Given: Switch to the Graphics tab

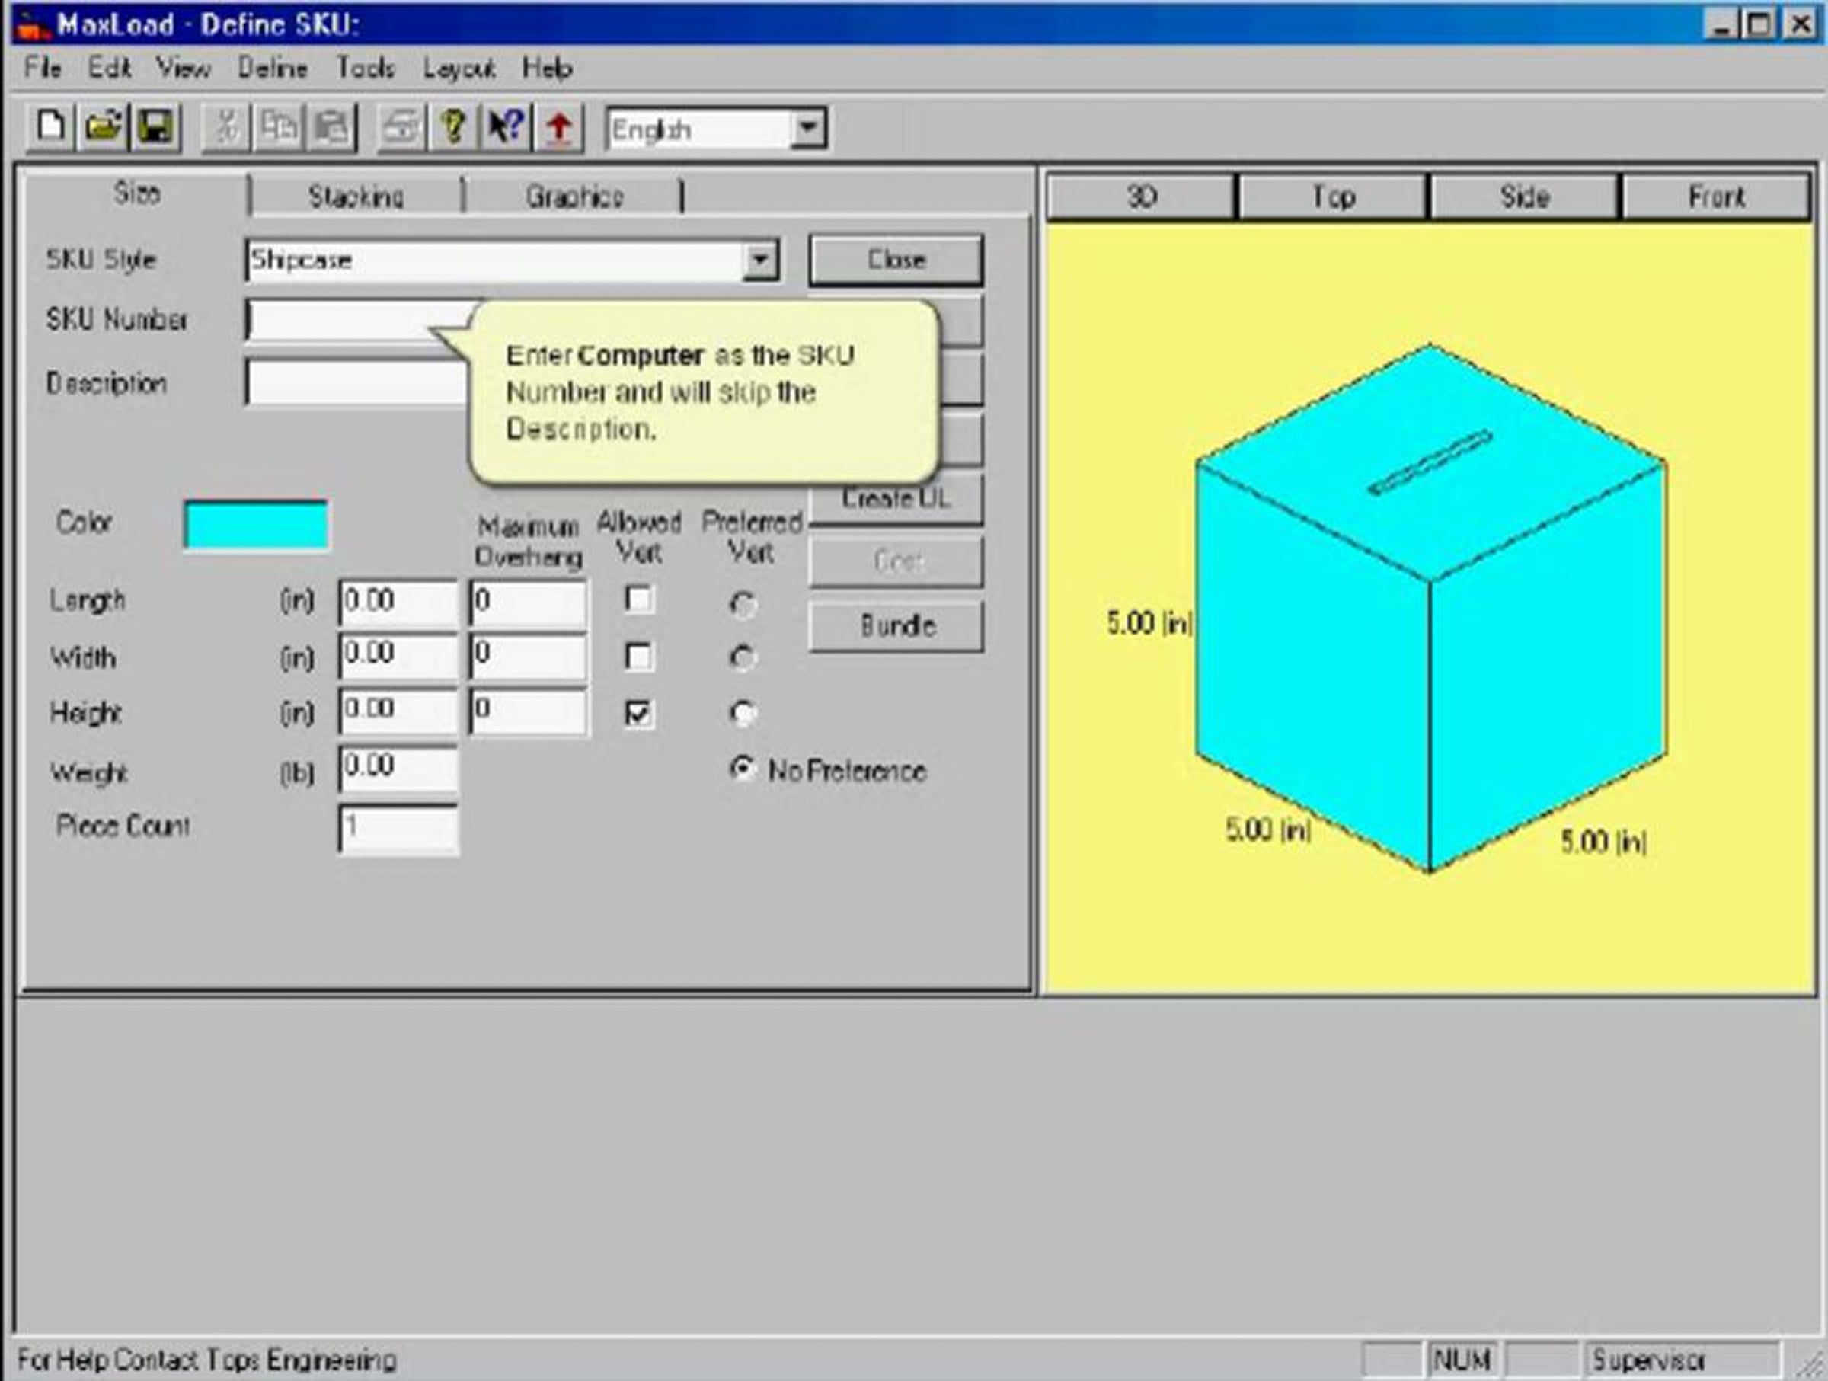Looking at the screenshot, I should tap(574, 197).
